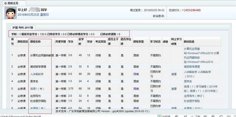
Task: Click total hours value 60
Action: click(x=80, y=89)
